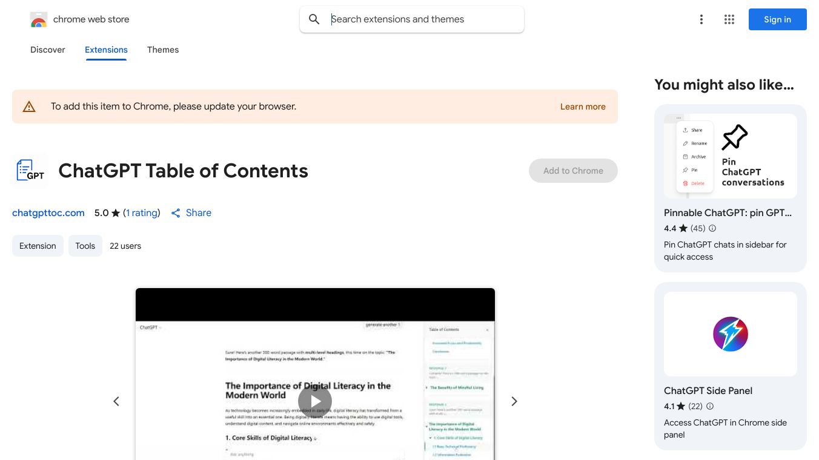Switch to the Themes tab

tap(163, 50)
